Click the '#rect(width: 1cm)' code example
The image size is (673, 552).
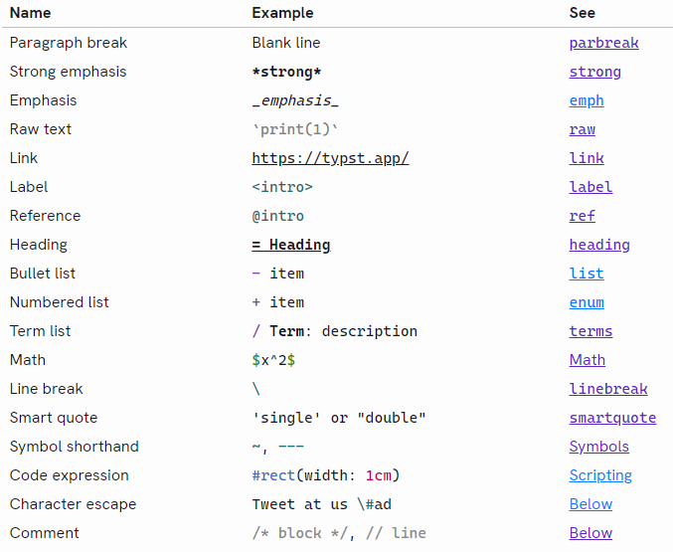[326, 475]
